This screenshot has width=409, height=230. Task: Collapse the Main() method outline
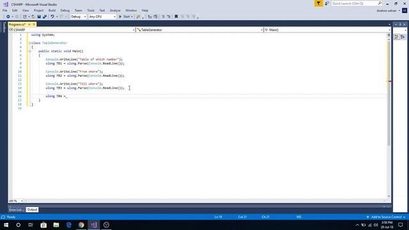click(30, 51)
